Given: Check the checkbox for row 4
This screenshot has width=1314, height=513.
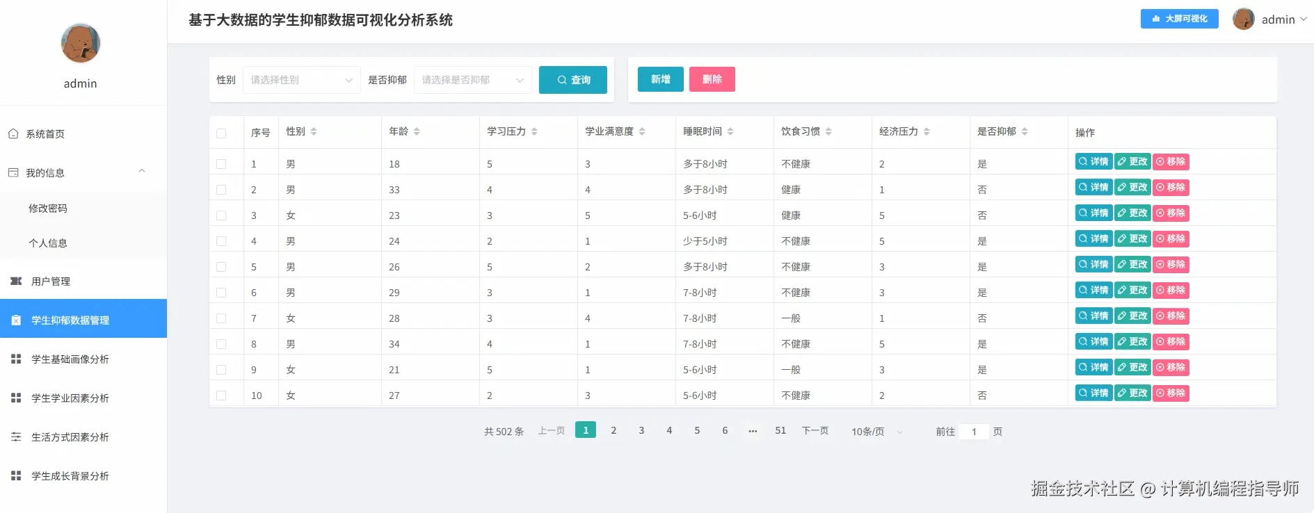Looking at the screenshot, I should (x=221, y=241).
